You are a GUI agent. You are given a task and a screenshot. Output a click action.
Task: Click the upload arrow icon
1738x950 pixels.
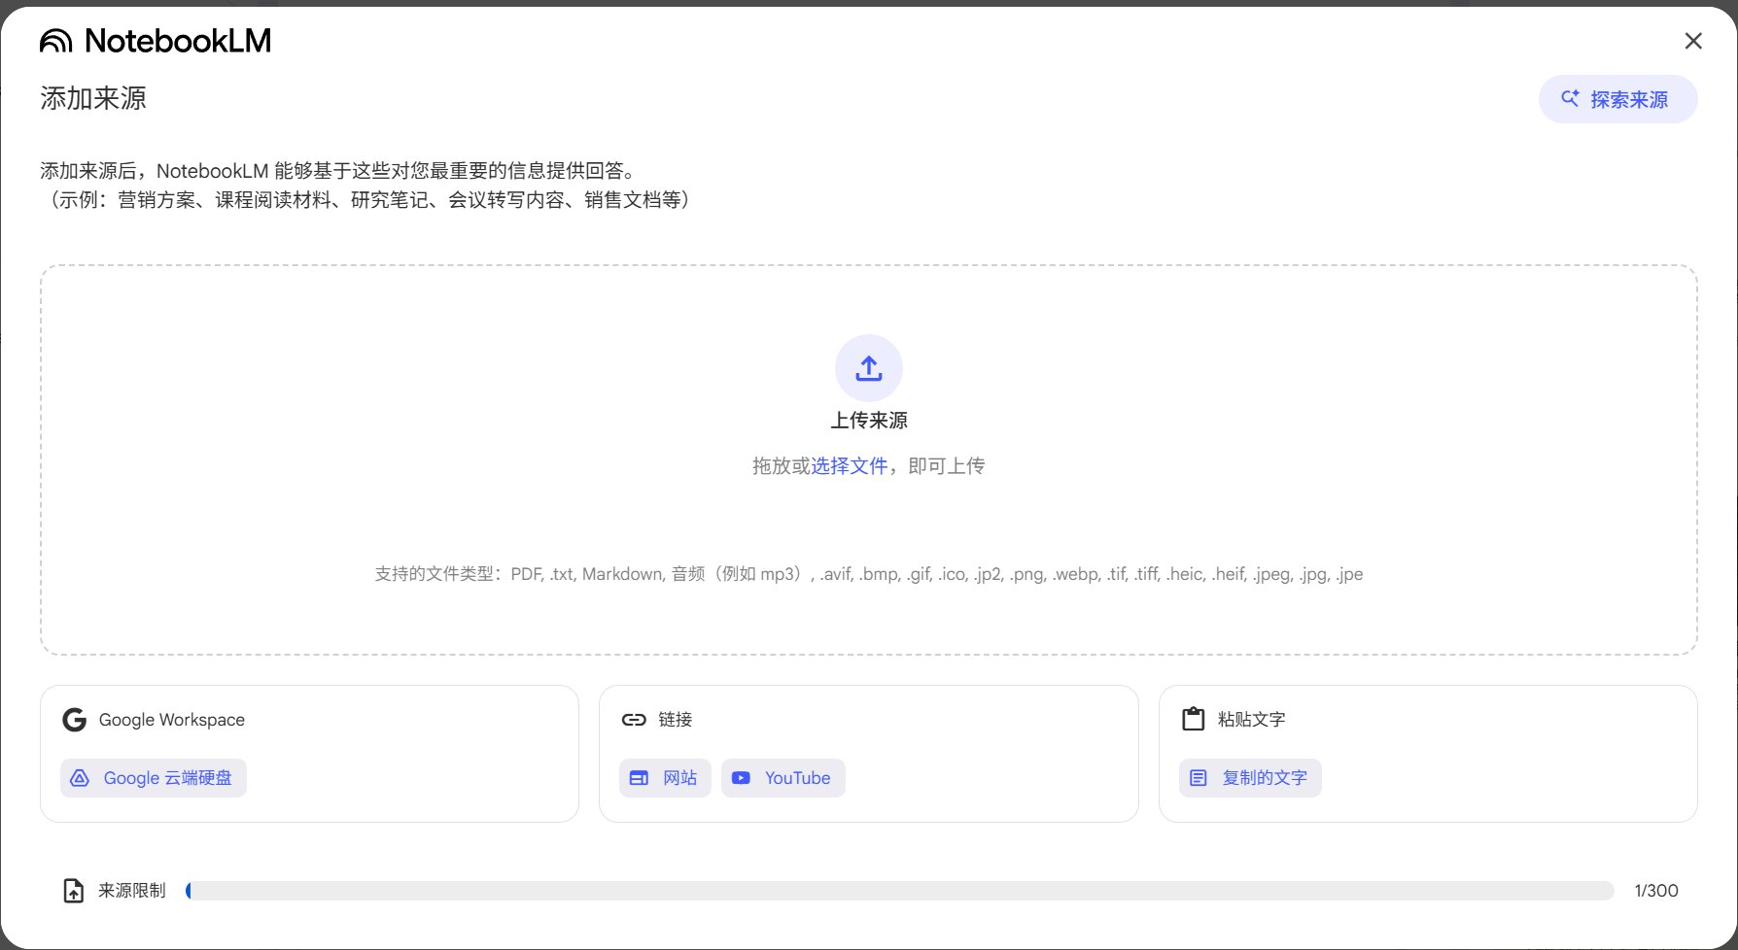(x=869, y=368)
